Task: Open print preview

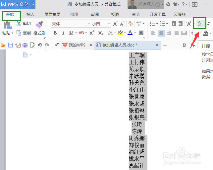Action: pyautogui.click(x=32, y=45)
